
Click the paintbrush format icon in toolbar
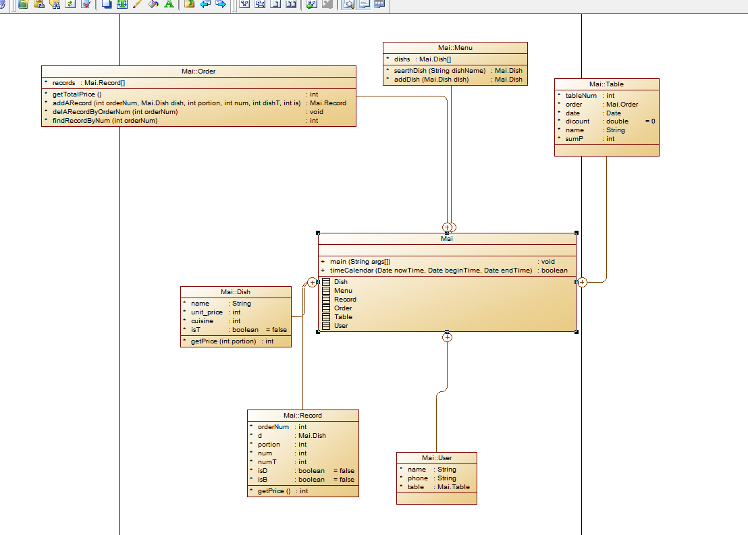(x=138, y=4)
